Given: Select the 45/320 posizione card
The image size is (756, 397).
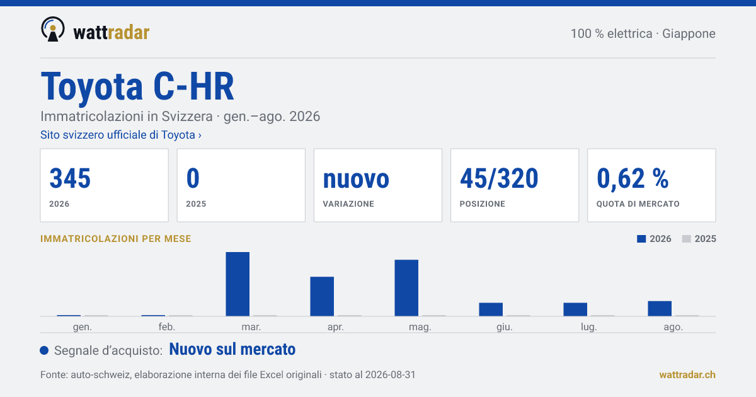Looking at the screenshot, I should (x=515, y=185).
